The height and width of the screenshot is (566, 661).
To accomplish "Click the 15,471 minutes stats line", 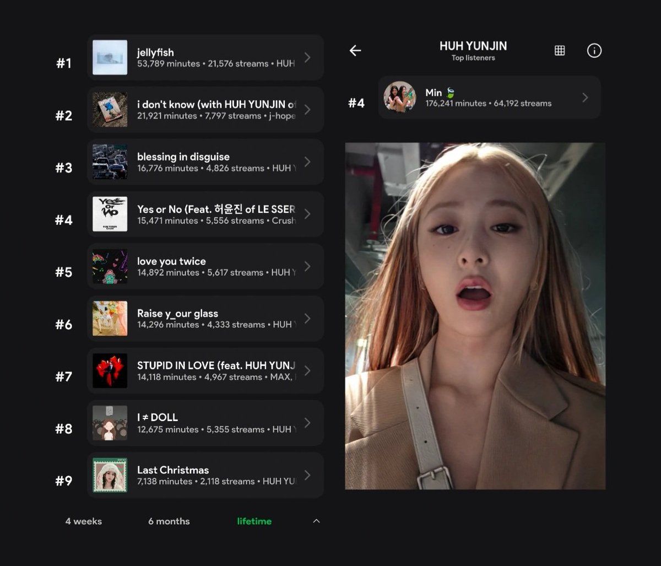I will (216, 220).
